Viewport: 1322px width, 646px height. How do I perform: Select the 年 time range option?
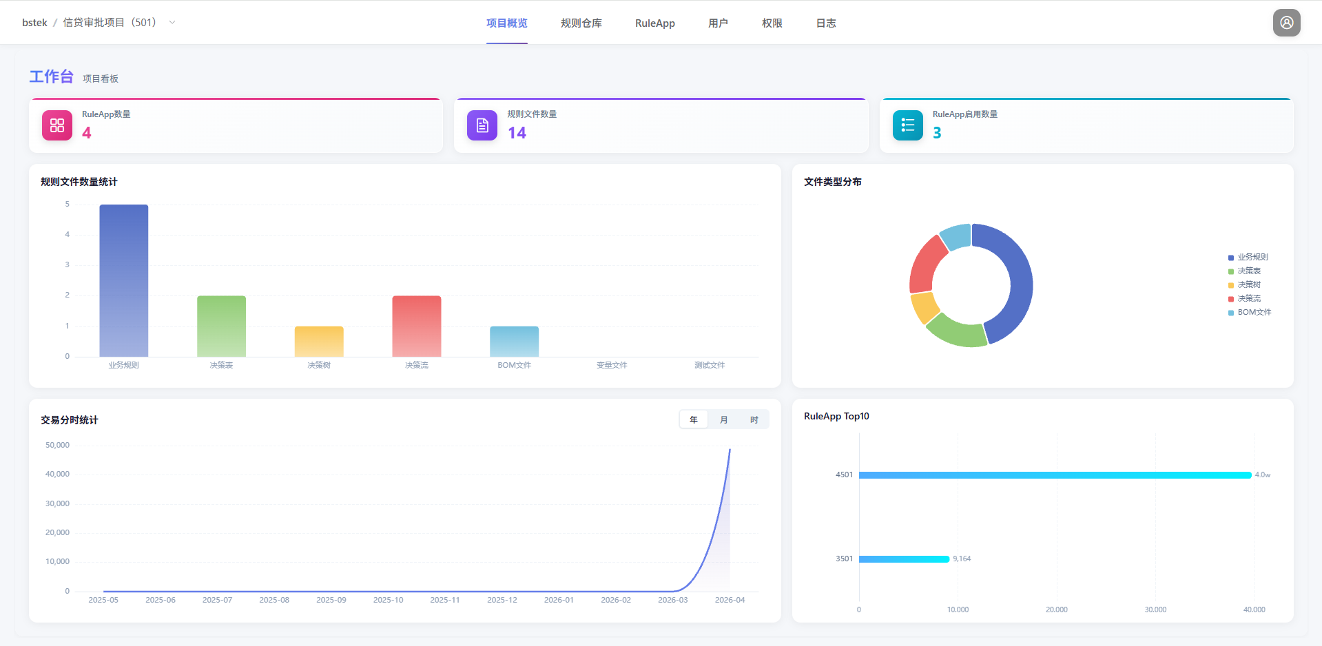tap(694, 420)
